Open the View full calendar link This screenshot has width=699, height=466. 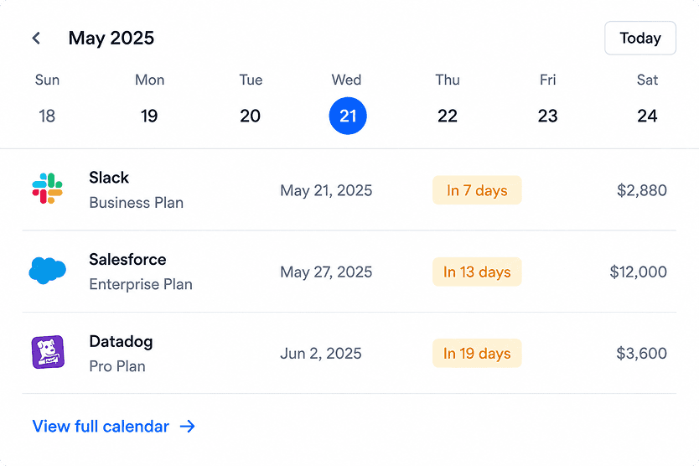114,427
